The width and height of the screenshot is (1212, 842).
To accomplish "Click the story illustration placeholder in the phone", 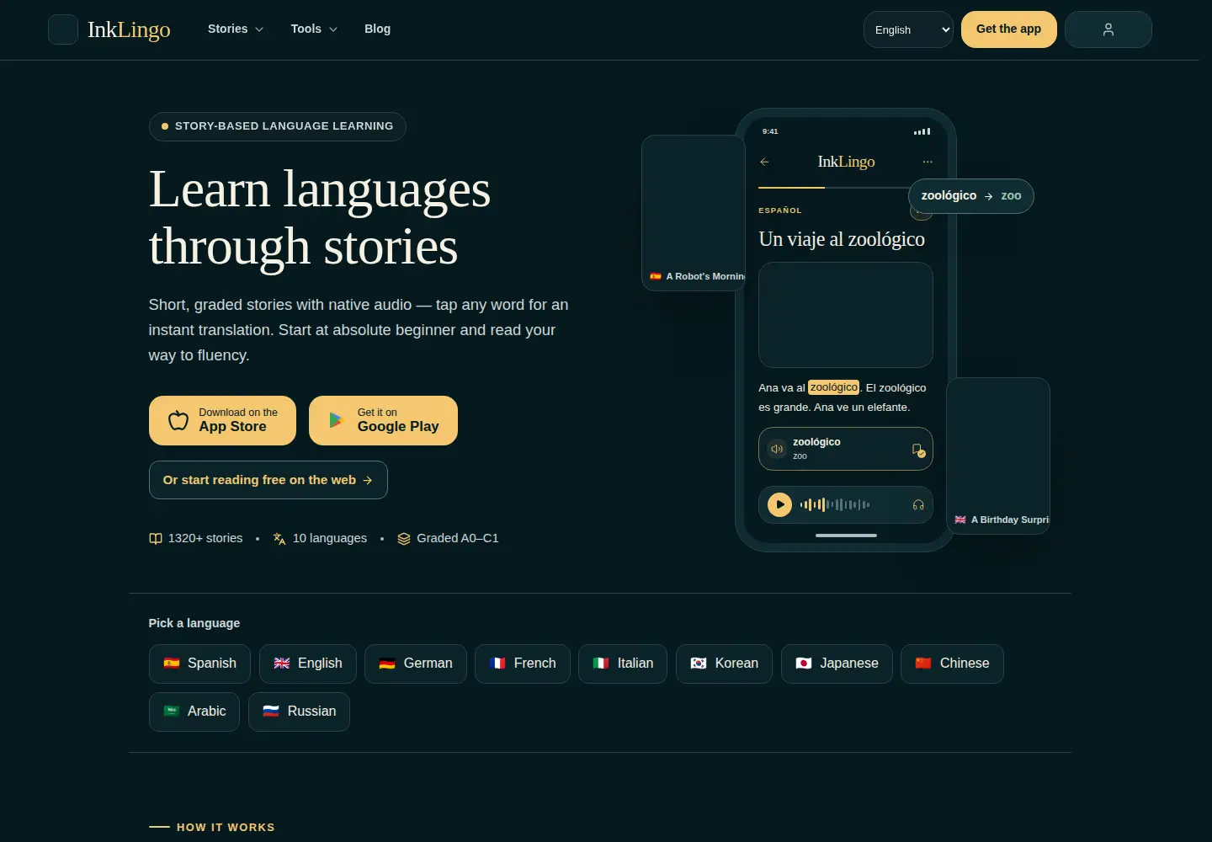I will click(846, 315).
